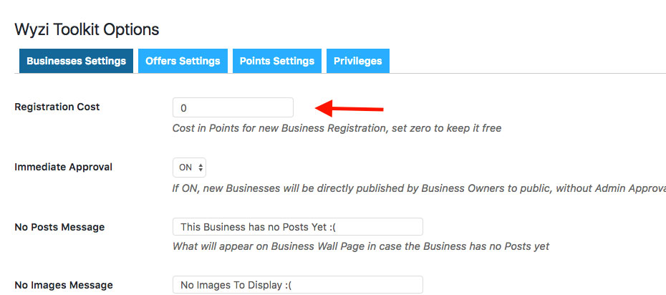Screen dimensions: 666x295
Task: Open the Businesses Settings tab
Action: point(76,61)
